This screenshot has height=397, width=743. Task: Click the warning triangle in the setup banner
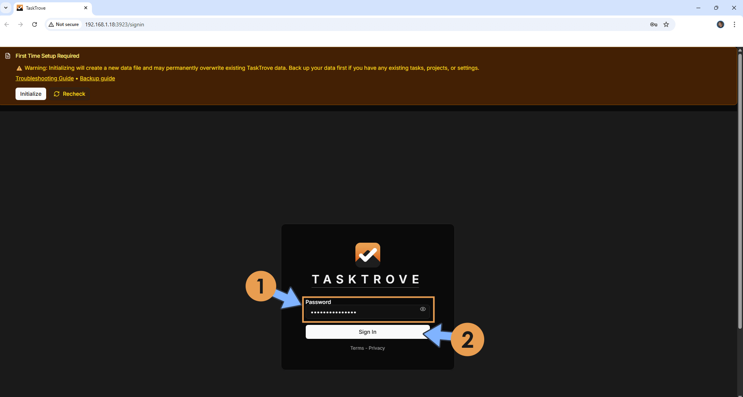pos(19,68)
